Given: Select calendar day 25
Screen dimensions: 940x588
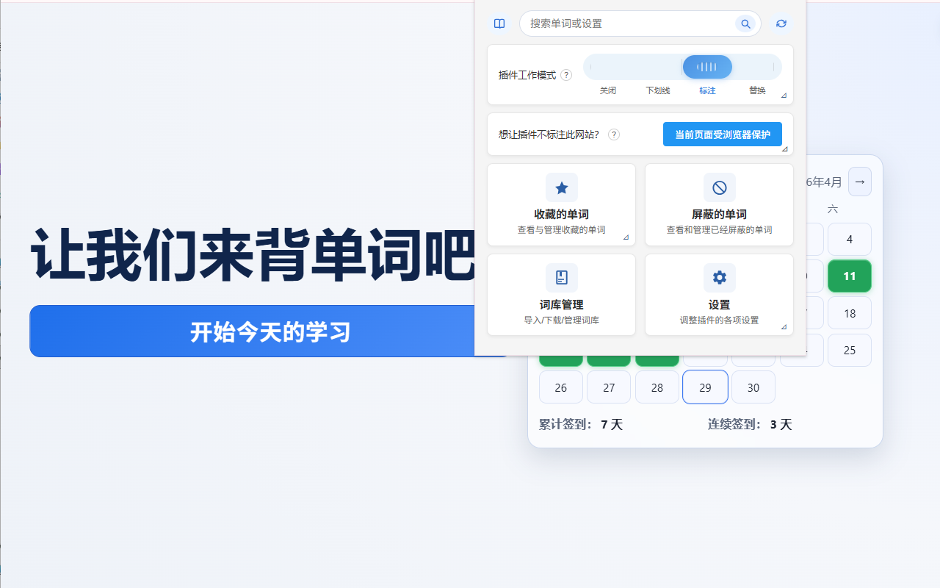Looking at the screenshot, I should click(x=850, y=350).
